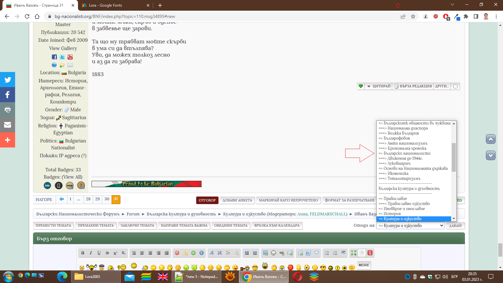This screenshot has width=503, height=283.
Task: Insert an image using the editor toolbar
Action: pos(265,253)
